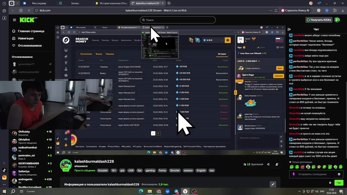Click the казино stream tag
347x195 pixels.
(x=188, y=171)
